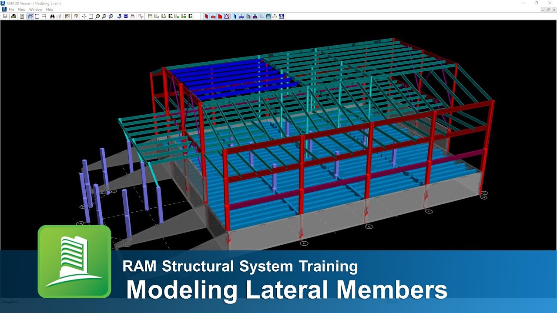Click the green dot icon with up arrow
Viewport: 557px width, 313px height.
pyautogui.click(x=184, y=17)
